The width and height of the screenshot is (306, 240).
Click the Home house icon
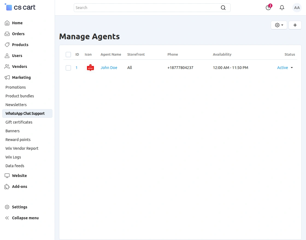pos(7,23)
